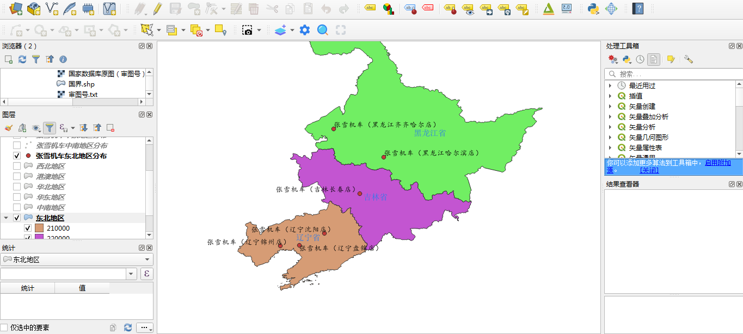Collapse the 东北地区 layer legend
743x334 pixels.
(x=6, y=218)
